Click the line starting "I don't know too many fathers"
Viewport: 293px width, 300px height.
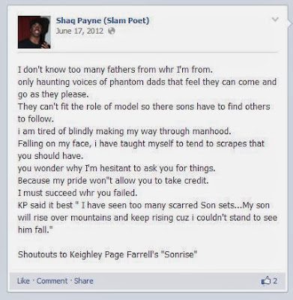(115, 69)
